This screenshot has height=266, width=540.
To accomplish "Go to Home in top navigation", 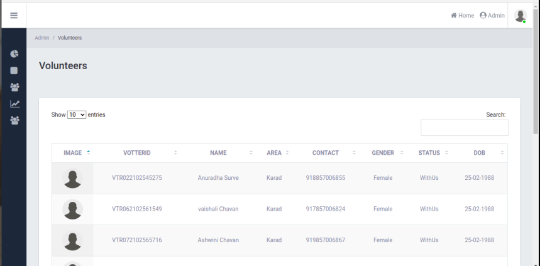I will (x=462, y=16).
